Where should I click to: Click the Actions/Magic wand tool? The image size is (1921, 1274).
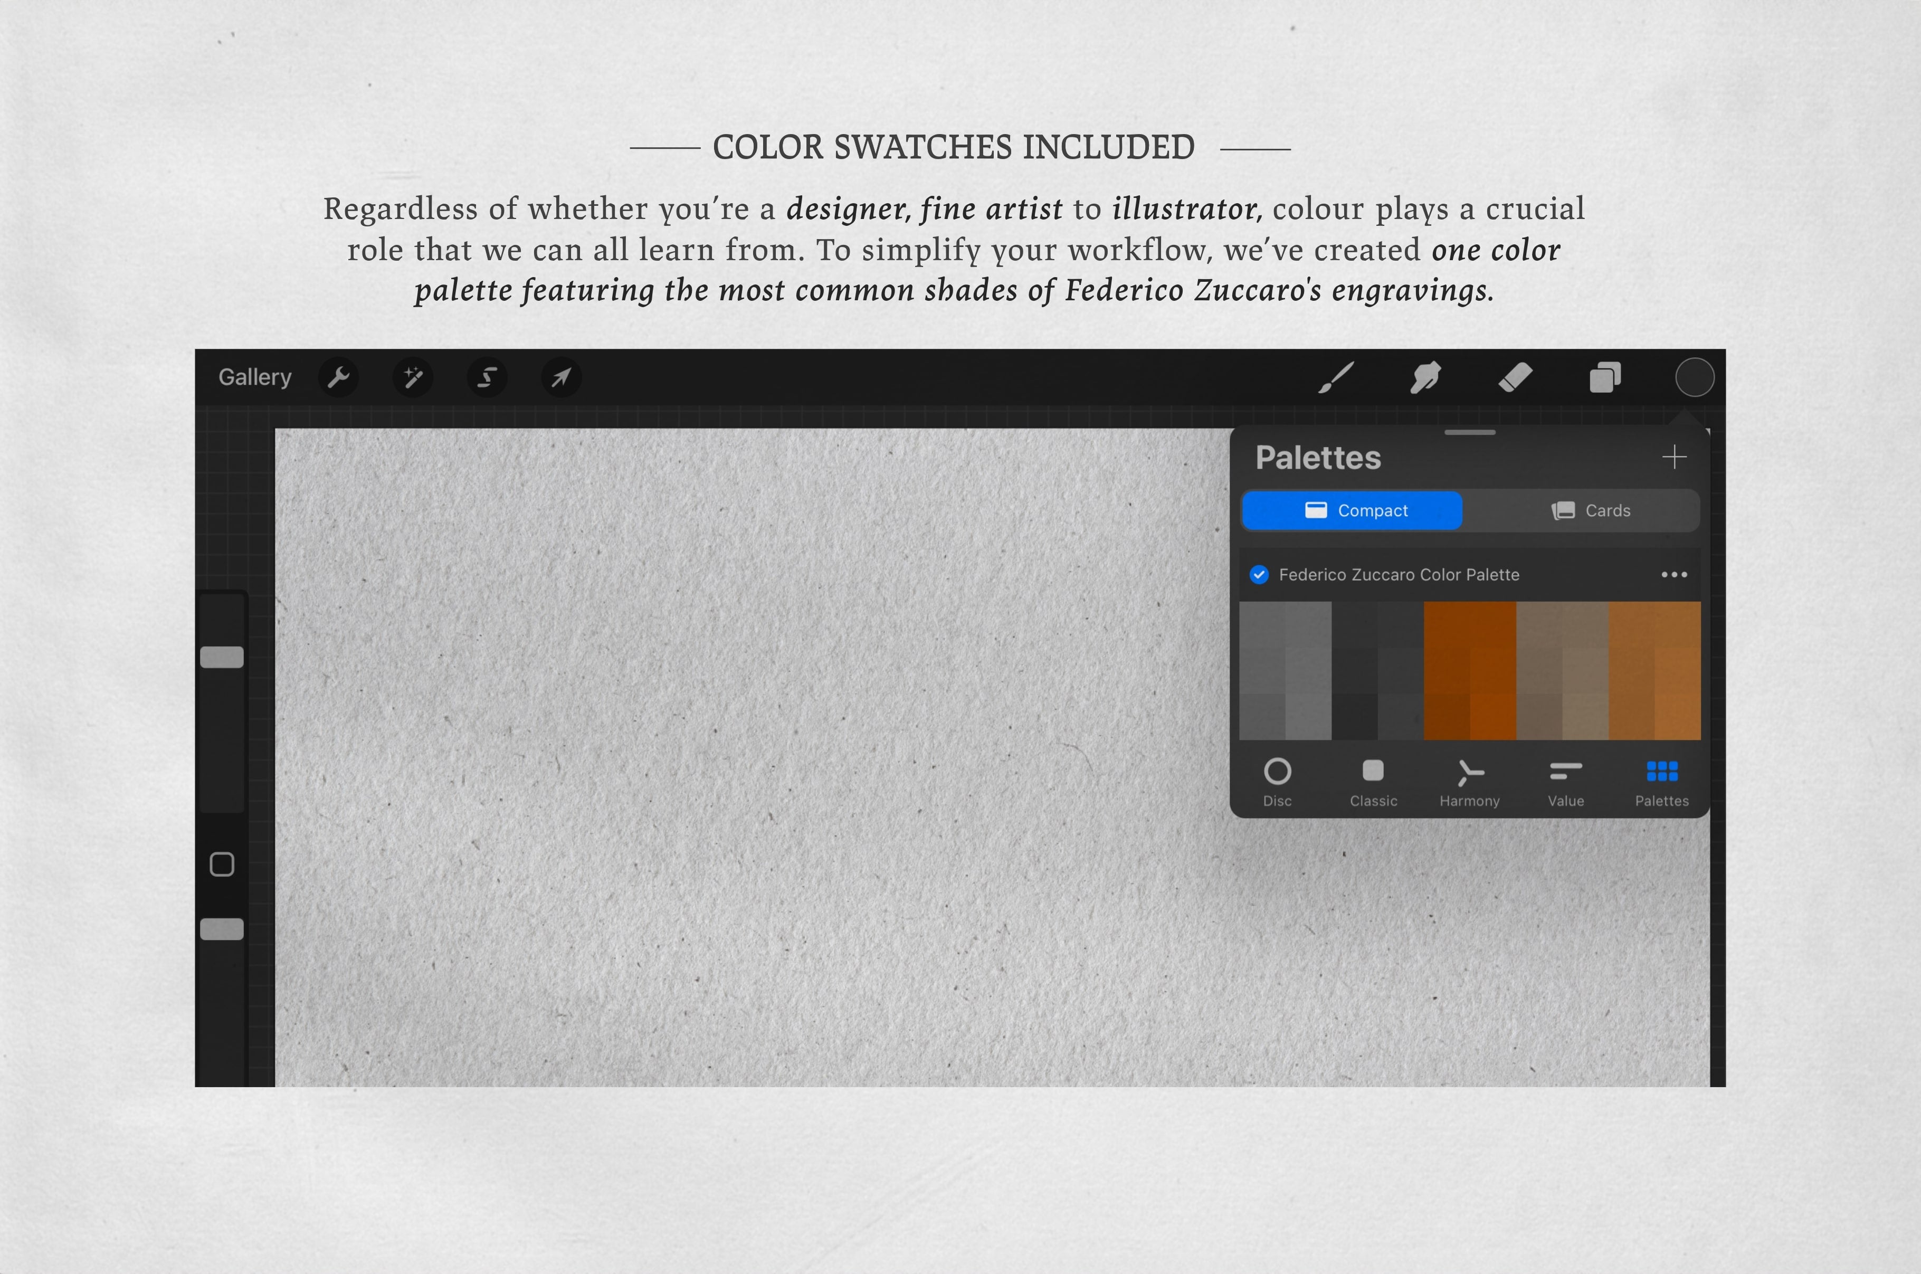[x=414, y=377]
